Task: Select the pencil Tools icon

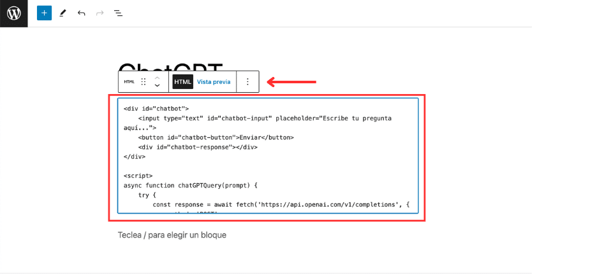Action: point(62,13)
